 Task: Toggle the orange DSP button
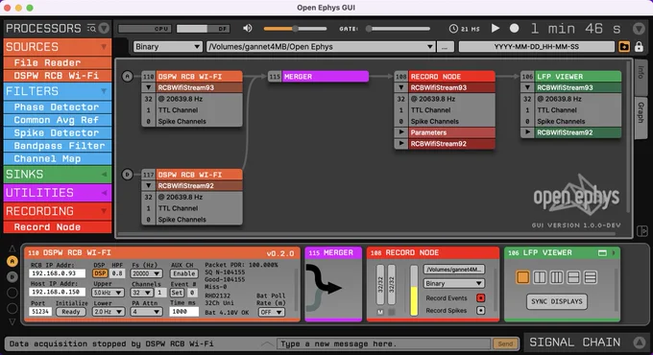[100, 273]
